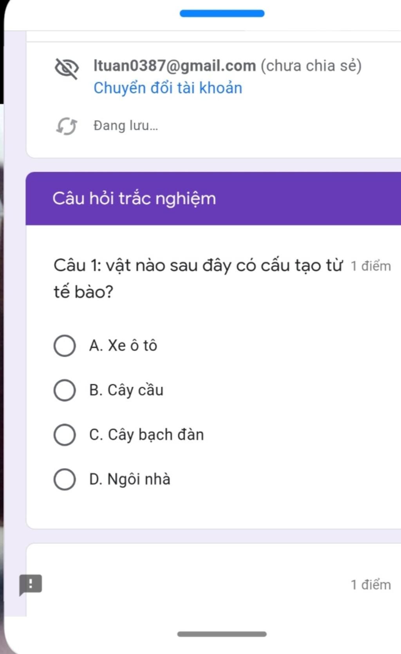Pick radio option D. Ngôi nhà
Image resolution: width=401 pixels, height=654 pixels.
coord(65,479)
